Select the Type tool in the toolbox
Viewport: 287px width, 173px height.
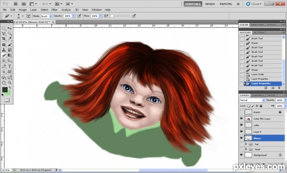(x=10, y=66)
